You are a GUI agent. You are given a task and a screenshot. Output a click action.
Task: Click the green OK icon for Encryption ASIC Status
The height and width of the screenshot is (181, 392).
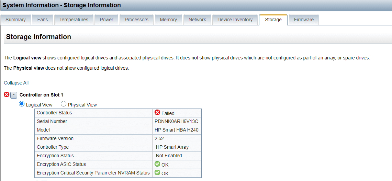click(x=157, y=164)
